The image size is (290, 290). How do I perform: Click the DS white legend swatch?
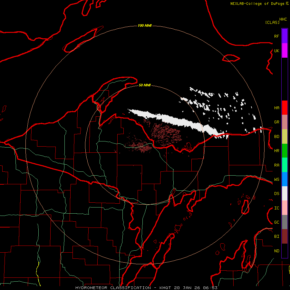[285, 193]
